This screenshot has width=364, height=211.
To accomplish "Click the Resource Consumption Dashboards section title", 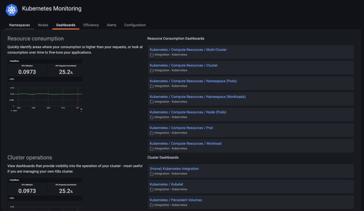I will click(x=176, y=38).
